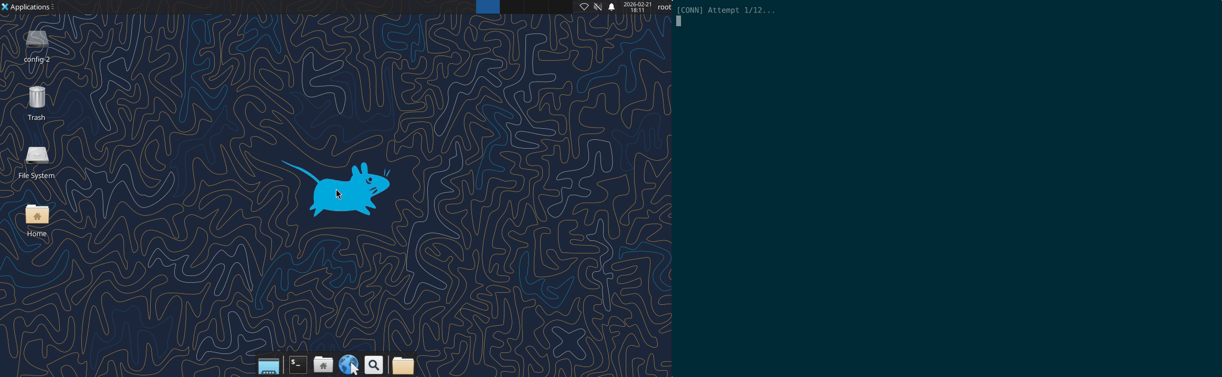
Task: Select the File System desktop icon
Action: (37, 156)
